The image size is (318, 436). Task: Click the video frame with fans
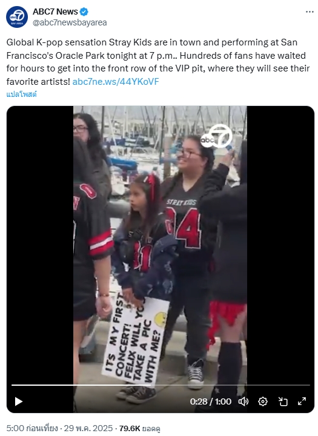click(x=160, y=245)
